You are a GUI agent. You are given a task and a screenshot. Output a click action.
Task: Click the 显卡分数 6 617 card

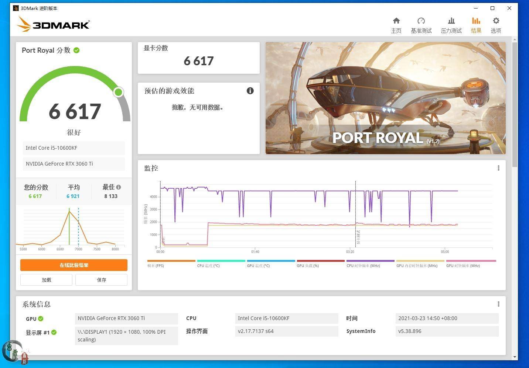click(x=199, y=58)
